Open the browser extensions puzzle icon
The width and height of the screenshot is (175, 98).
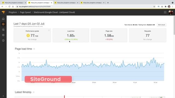click(x=165, y=7)
